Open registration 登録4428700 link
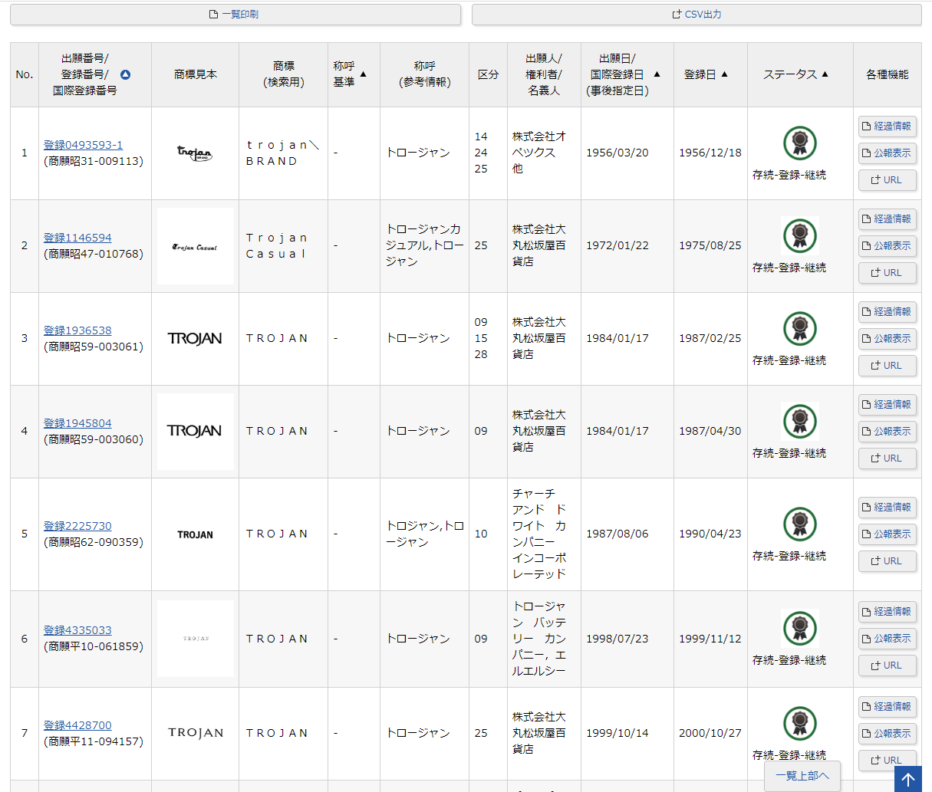 click(x=77, y=725)
